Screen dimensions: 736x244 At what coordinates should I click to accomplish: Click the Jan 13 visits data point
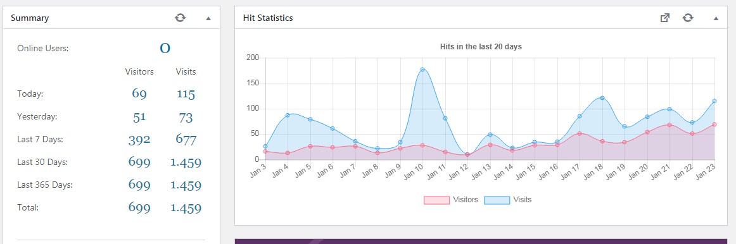point(490,135)
